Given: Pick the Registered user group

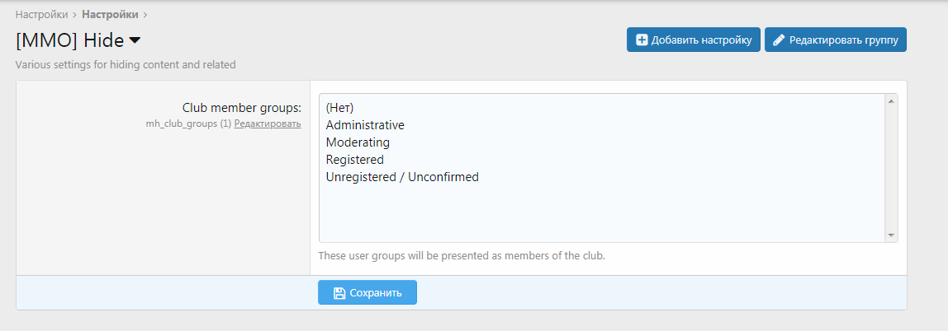Looking at the screenshot, I should point(355,160).
